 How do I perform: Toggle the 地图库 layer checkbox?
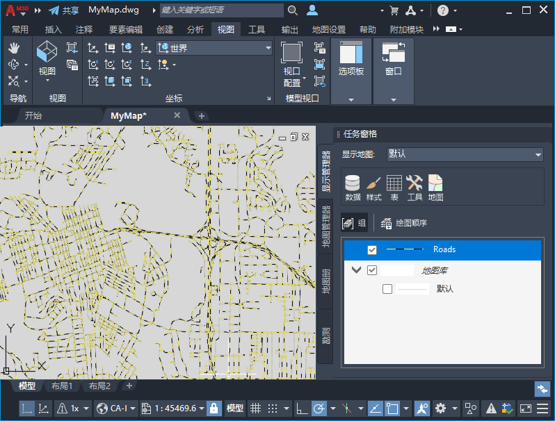372,270
